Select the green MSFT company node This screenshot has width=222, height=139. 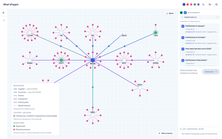(x=61, y=60)
